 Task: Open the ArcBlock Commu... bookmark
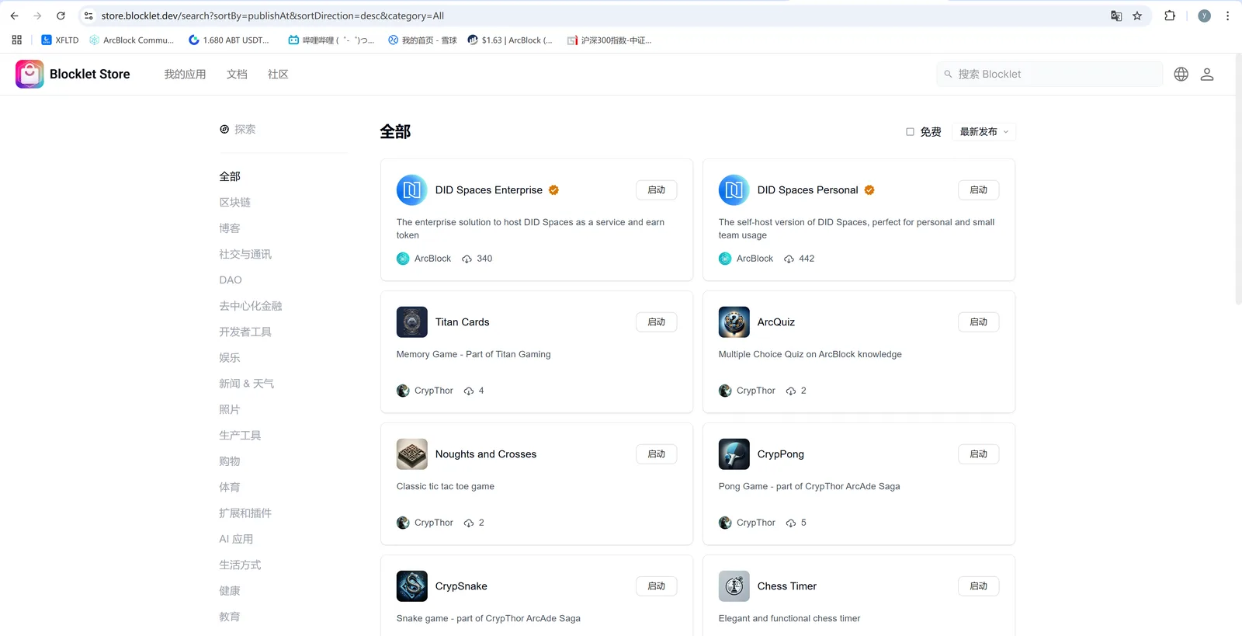click(x=131, y=40)
